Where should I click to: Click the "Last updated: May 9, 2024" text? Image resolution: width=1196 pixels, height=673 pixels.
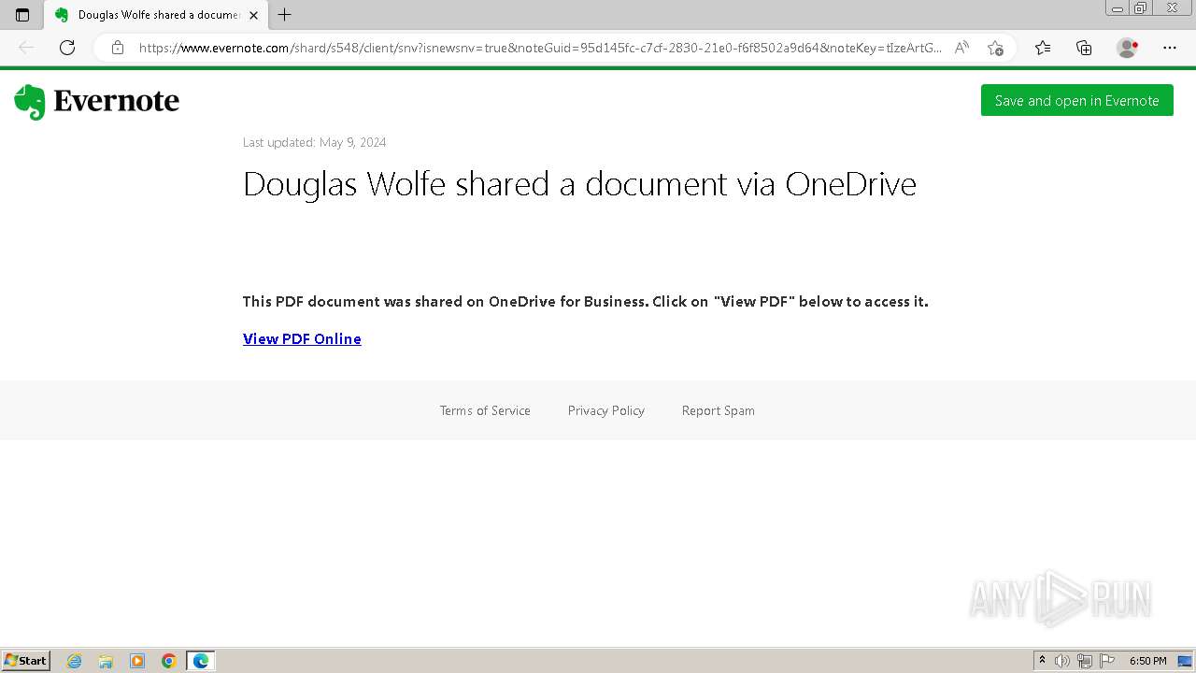click(314, 142)
